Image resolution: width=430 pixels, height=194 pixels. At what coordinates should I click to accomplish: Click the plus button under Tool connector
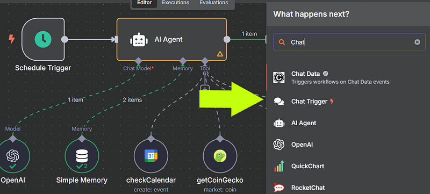point(205,89)
